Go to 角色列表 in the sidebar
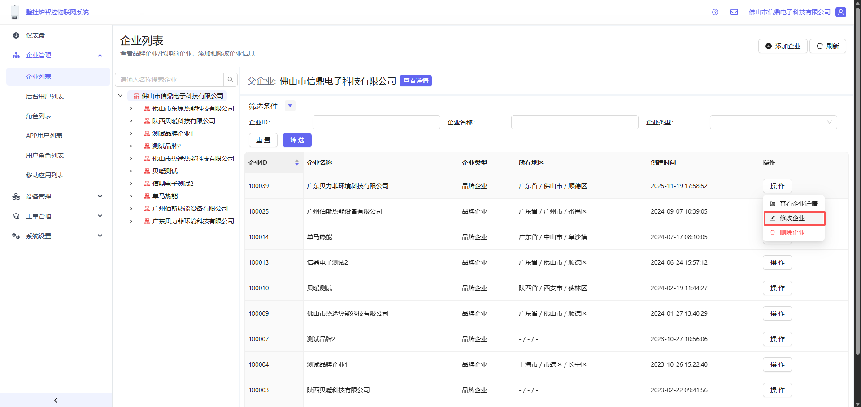 (x=39, y=116)
